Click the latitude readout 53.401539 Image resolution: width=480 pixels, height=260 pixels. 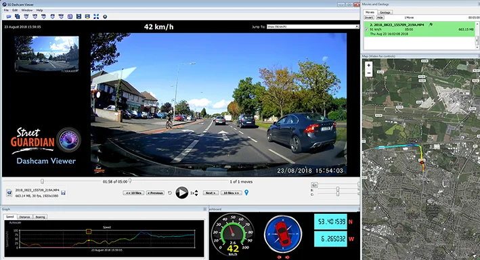[x=330, y=221]
